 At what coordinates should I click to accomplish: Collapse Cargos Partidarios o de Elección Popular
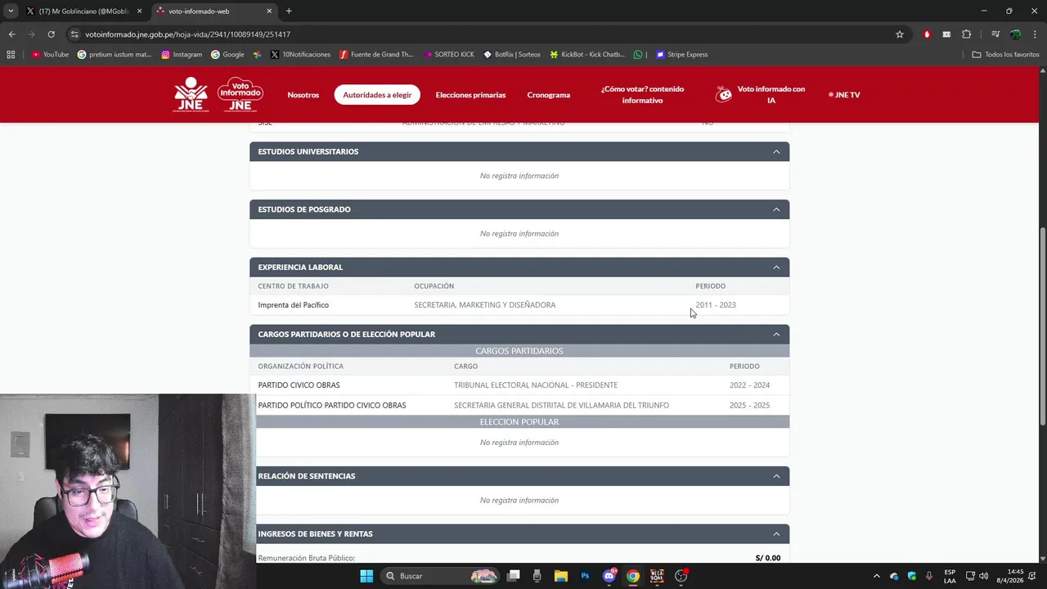[776, 335]
